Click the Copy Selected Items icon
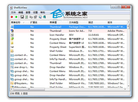138x102 pixels. [31, 17]
